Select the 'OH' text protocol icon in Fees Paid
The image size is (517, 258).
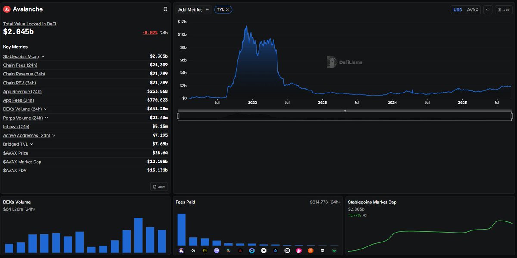coord(193,250)
